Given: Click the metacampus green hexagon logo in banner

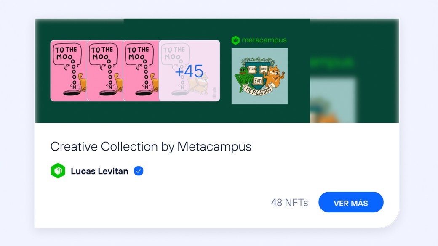Looking at the screenshot, I should pyautogui.click(x=235, y=40).
